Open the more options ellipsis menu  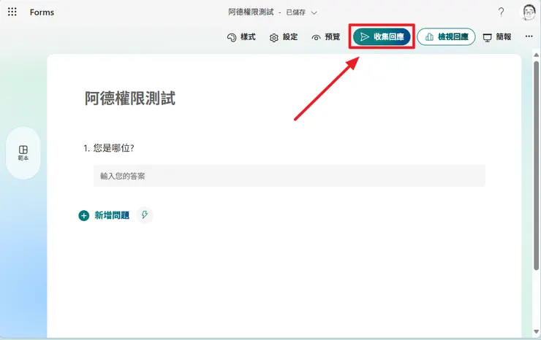pos(529,36)
